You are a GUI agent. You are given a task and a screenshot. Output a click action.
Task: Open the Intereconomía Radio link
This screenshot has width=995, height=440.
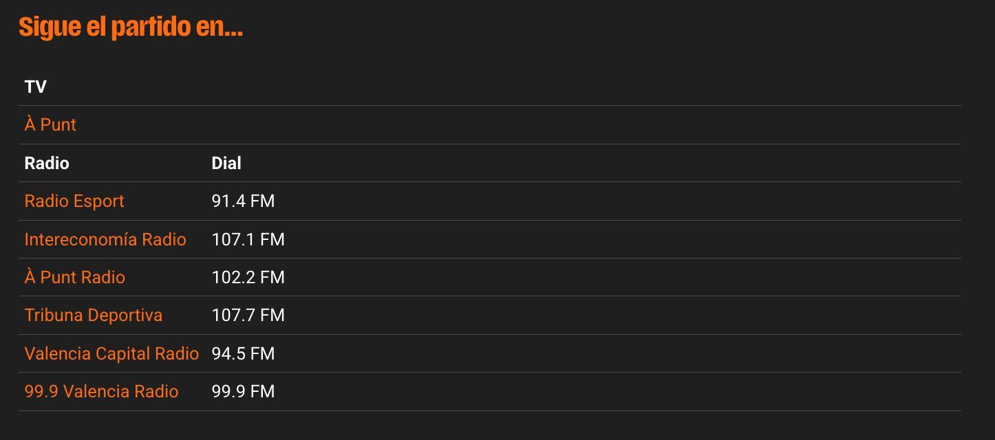pos(105,239)
